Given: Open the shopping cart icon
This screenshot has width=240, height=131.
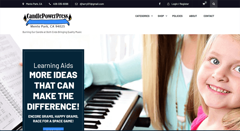Looking at the screenshot, I should [204, 4].
